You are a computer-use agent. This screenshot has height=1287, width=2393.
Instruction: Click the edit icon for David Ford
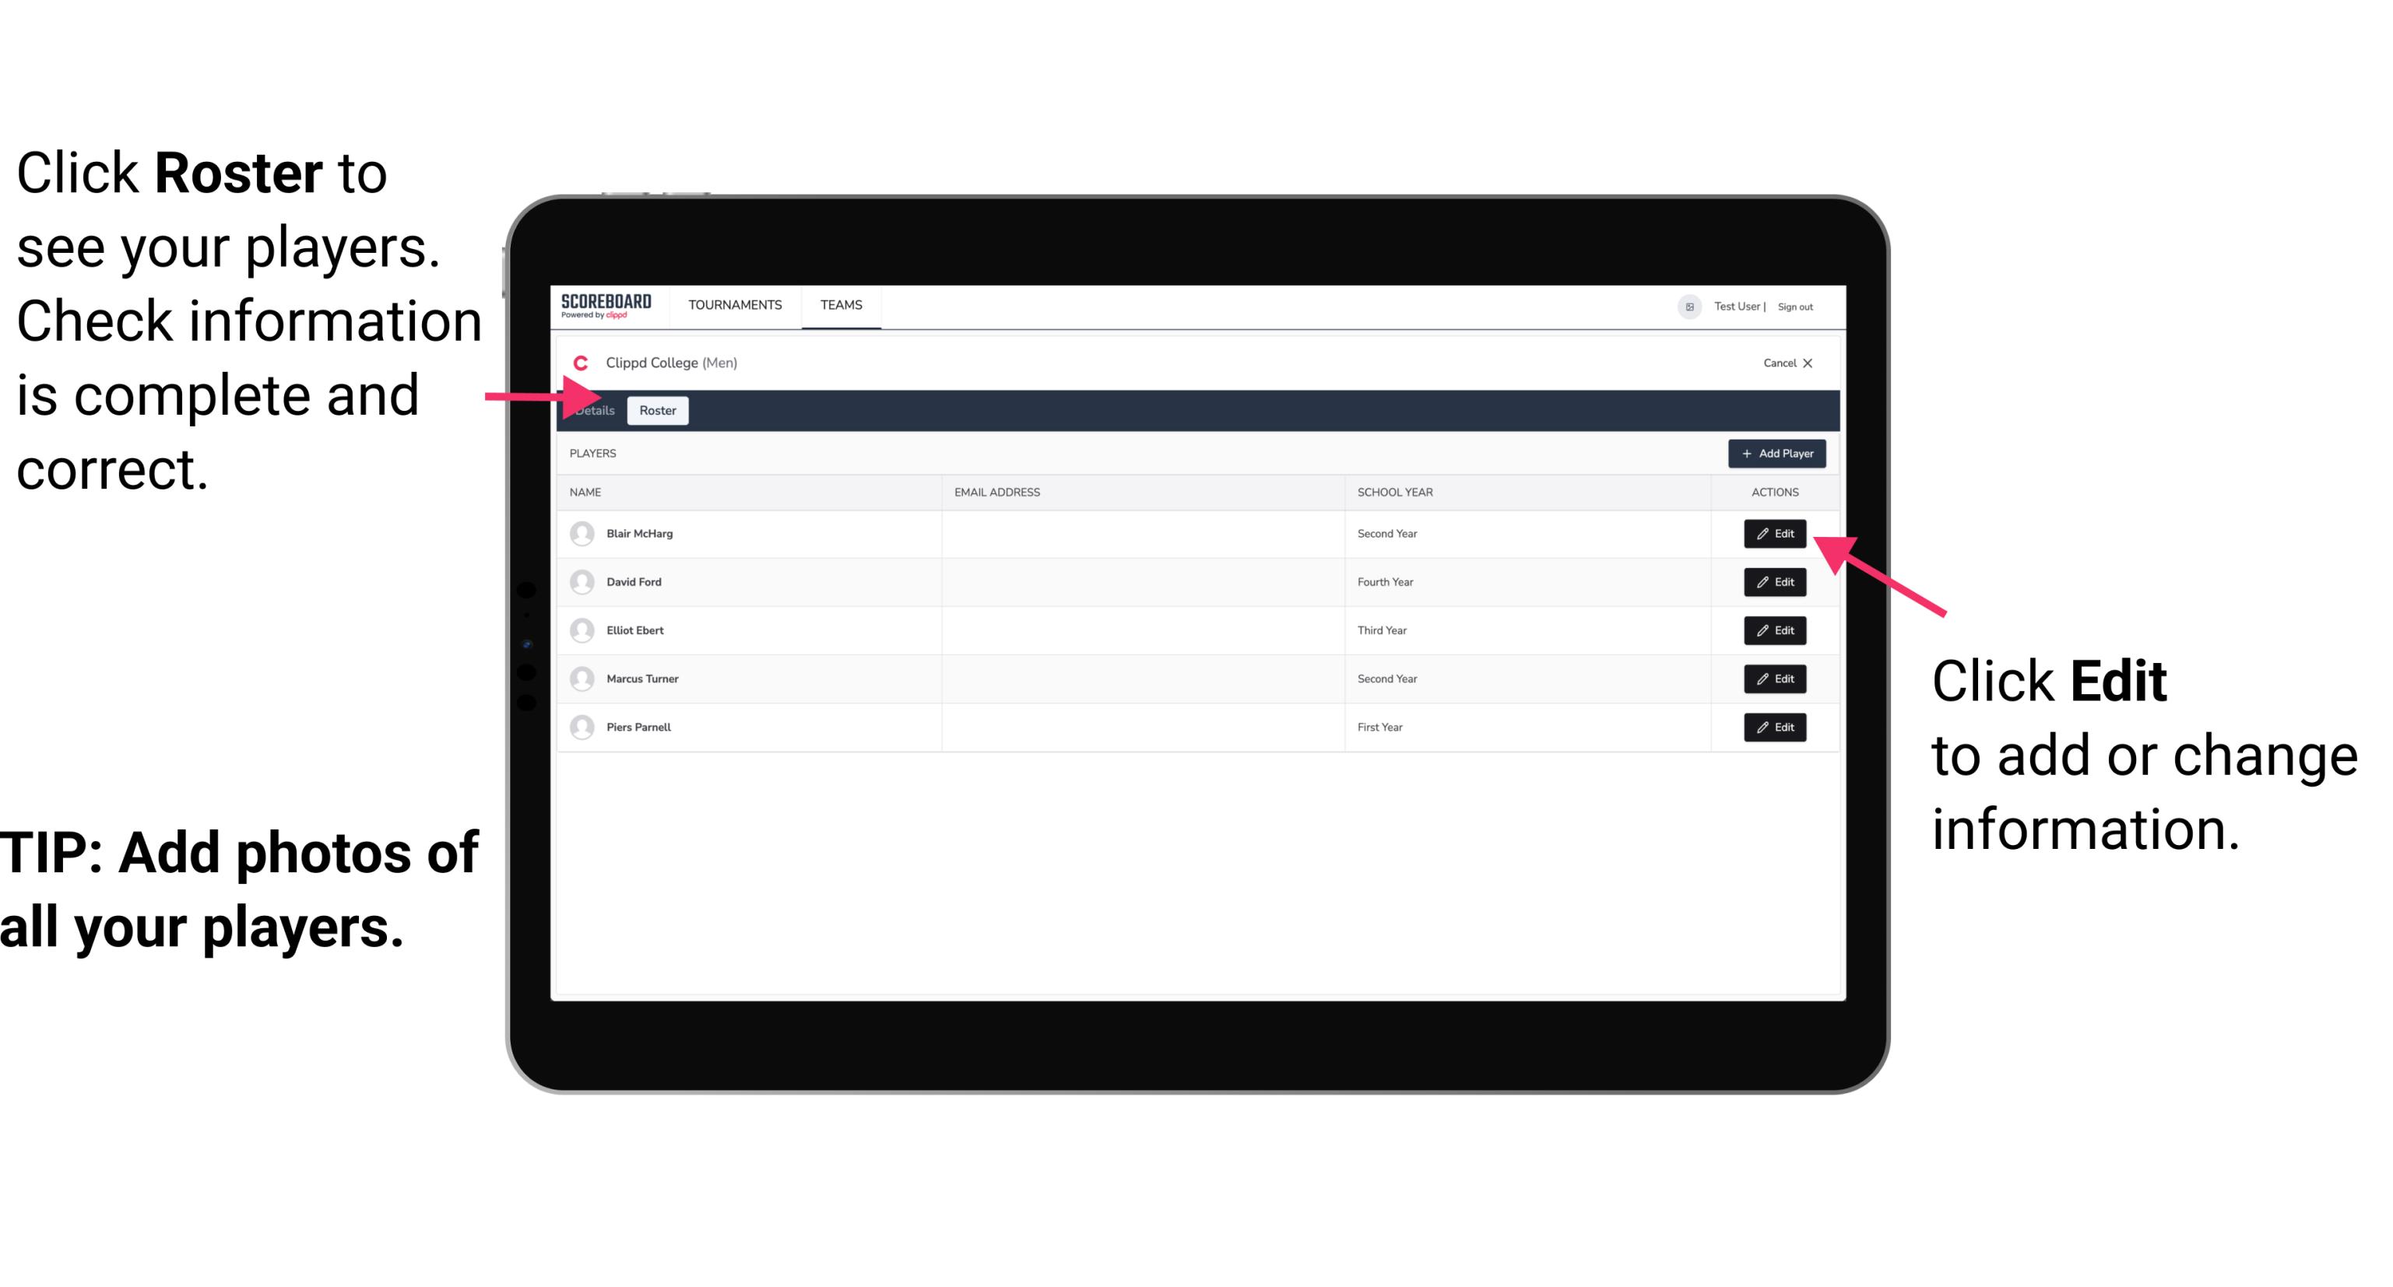tap(1772, 582)
